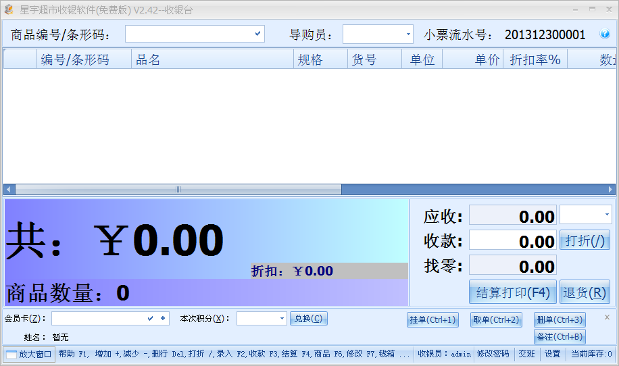Viewport: 619px width, 366px height.
Task: Click right arrow of horizontal scrollbar
Action: pyautogui.click(x=610, y=190)
